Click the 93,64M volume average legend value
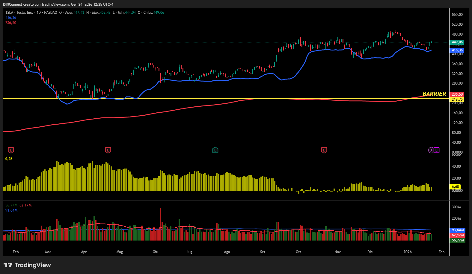The width and height of the screenshot is (472, 274). tap(11, 210)
